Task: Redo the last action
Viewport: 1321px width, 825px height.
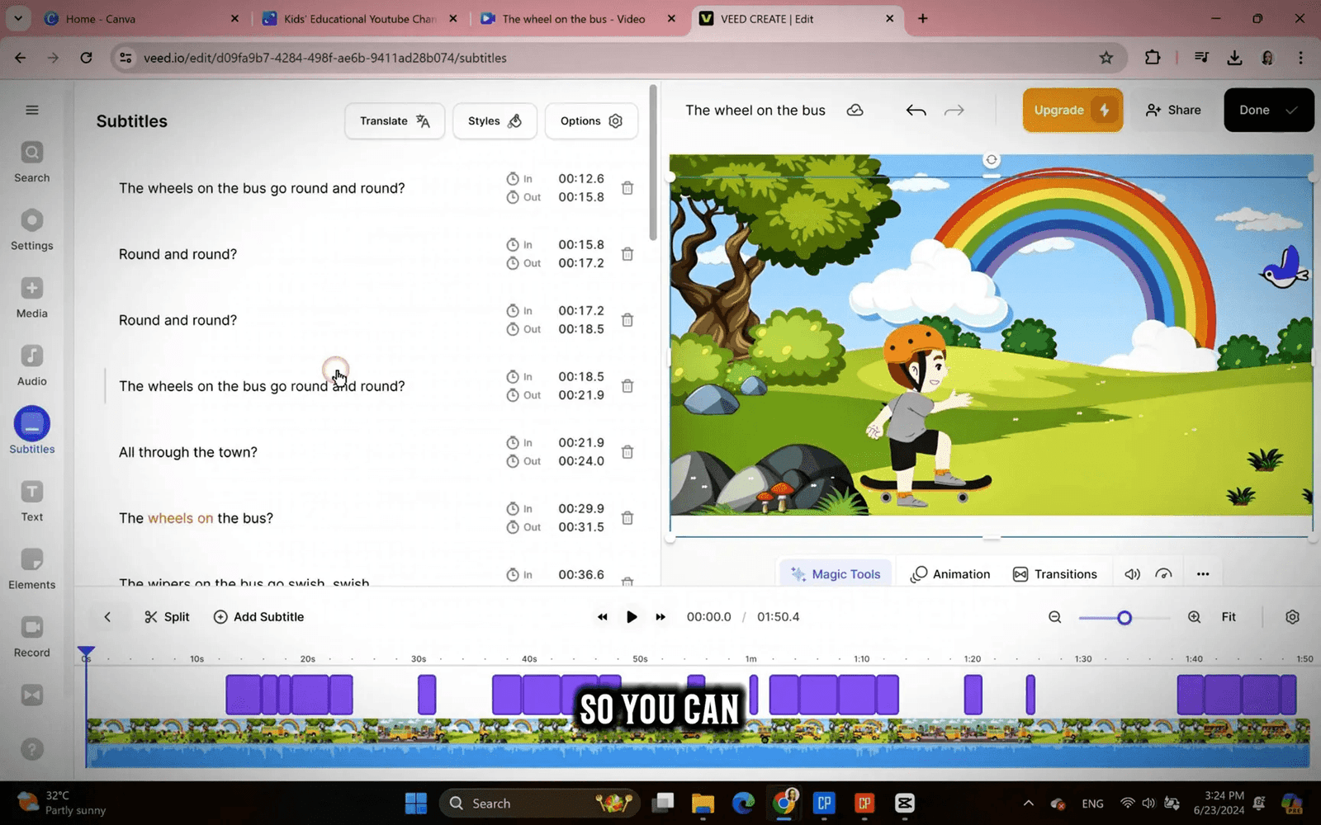Action: (x=954, y=111)
